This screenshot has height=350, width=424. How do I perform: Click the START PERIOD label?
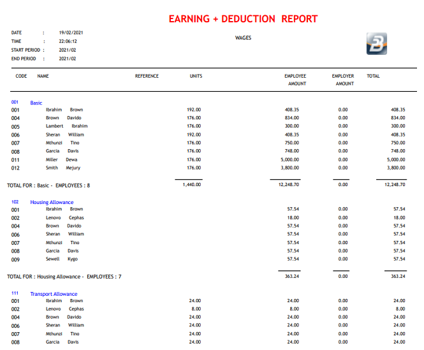[x=26, y=50]
